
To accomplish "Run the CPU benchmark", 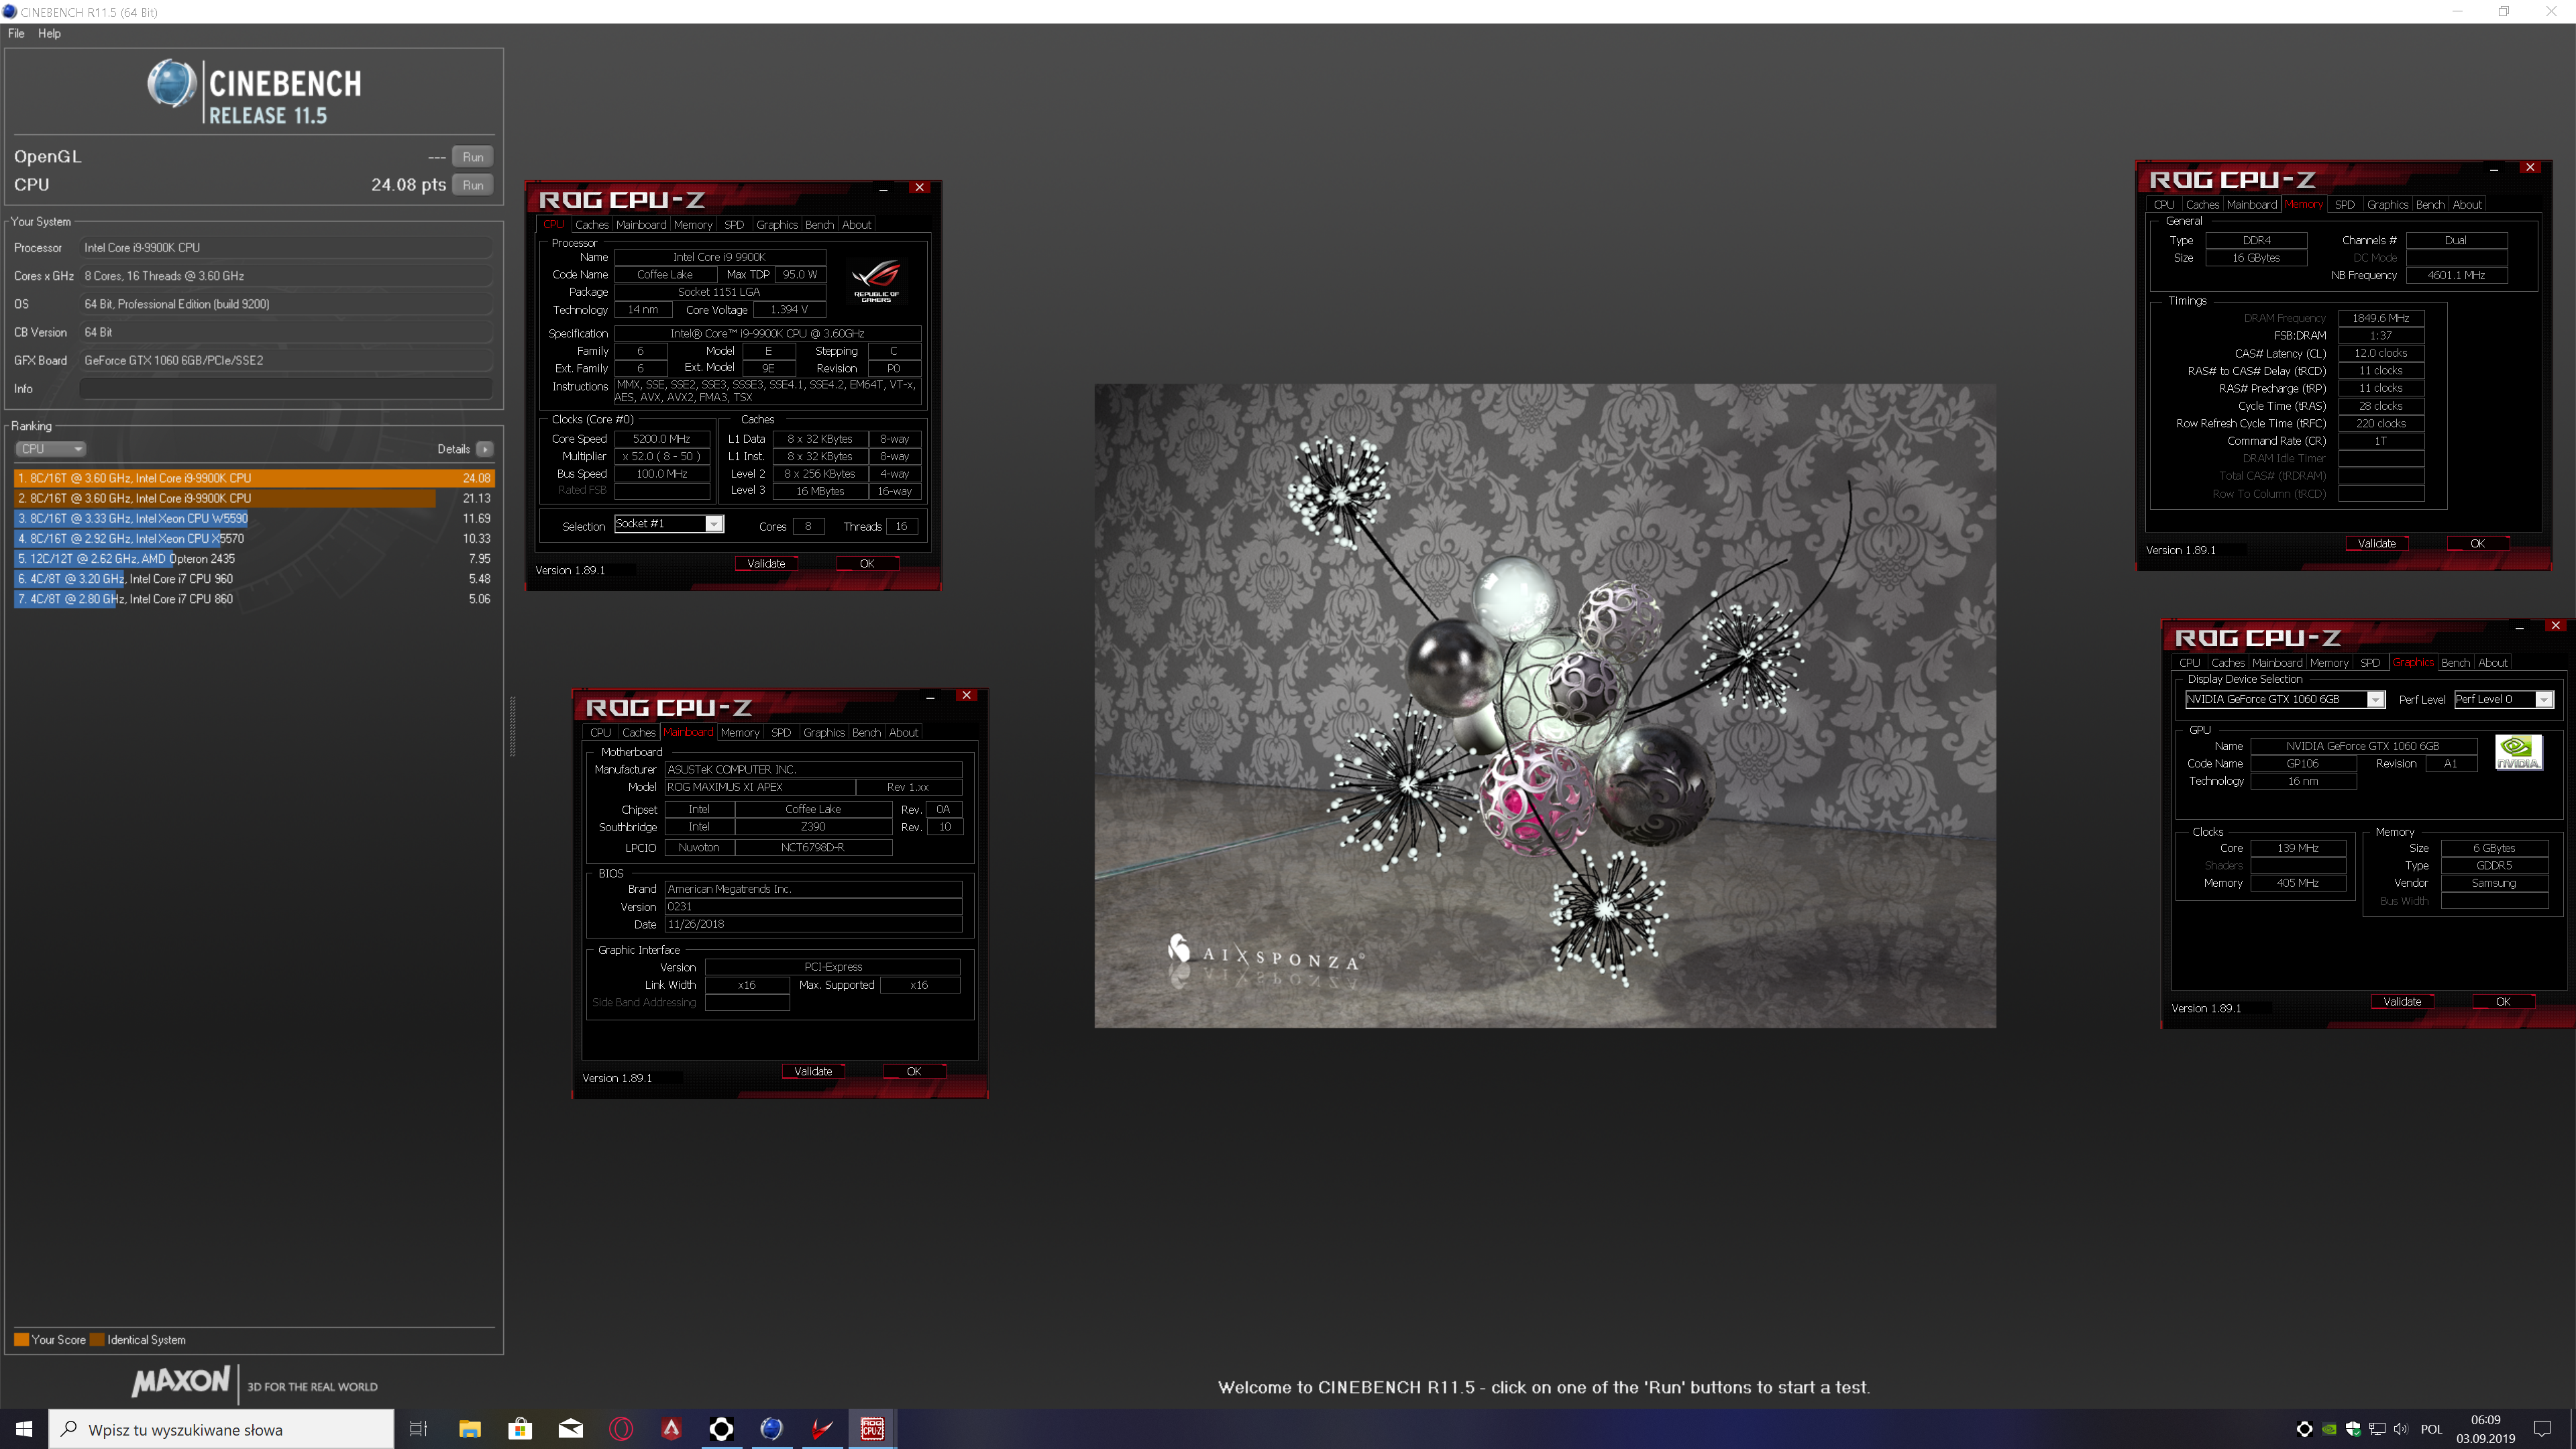I will (473, 185).
